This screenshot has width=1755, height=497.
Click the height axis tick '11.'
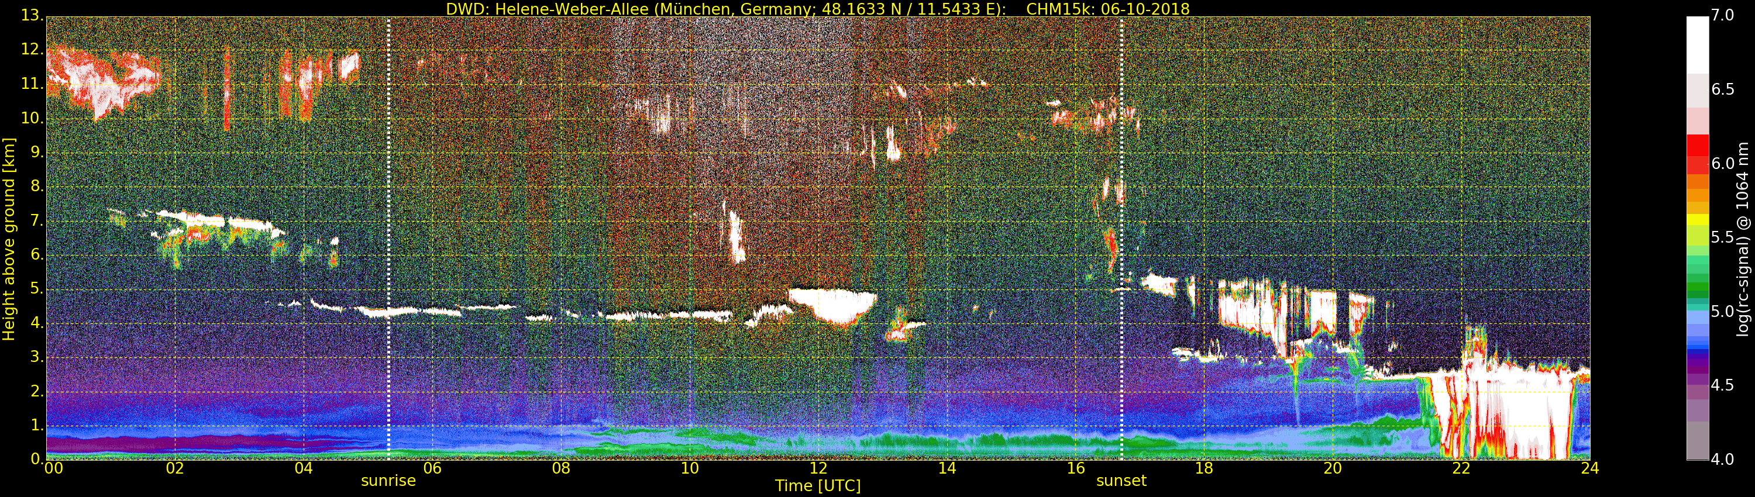point(32,84)
